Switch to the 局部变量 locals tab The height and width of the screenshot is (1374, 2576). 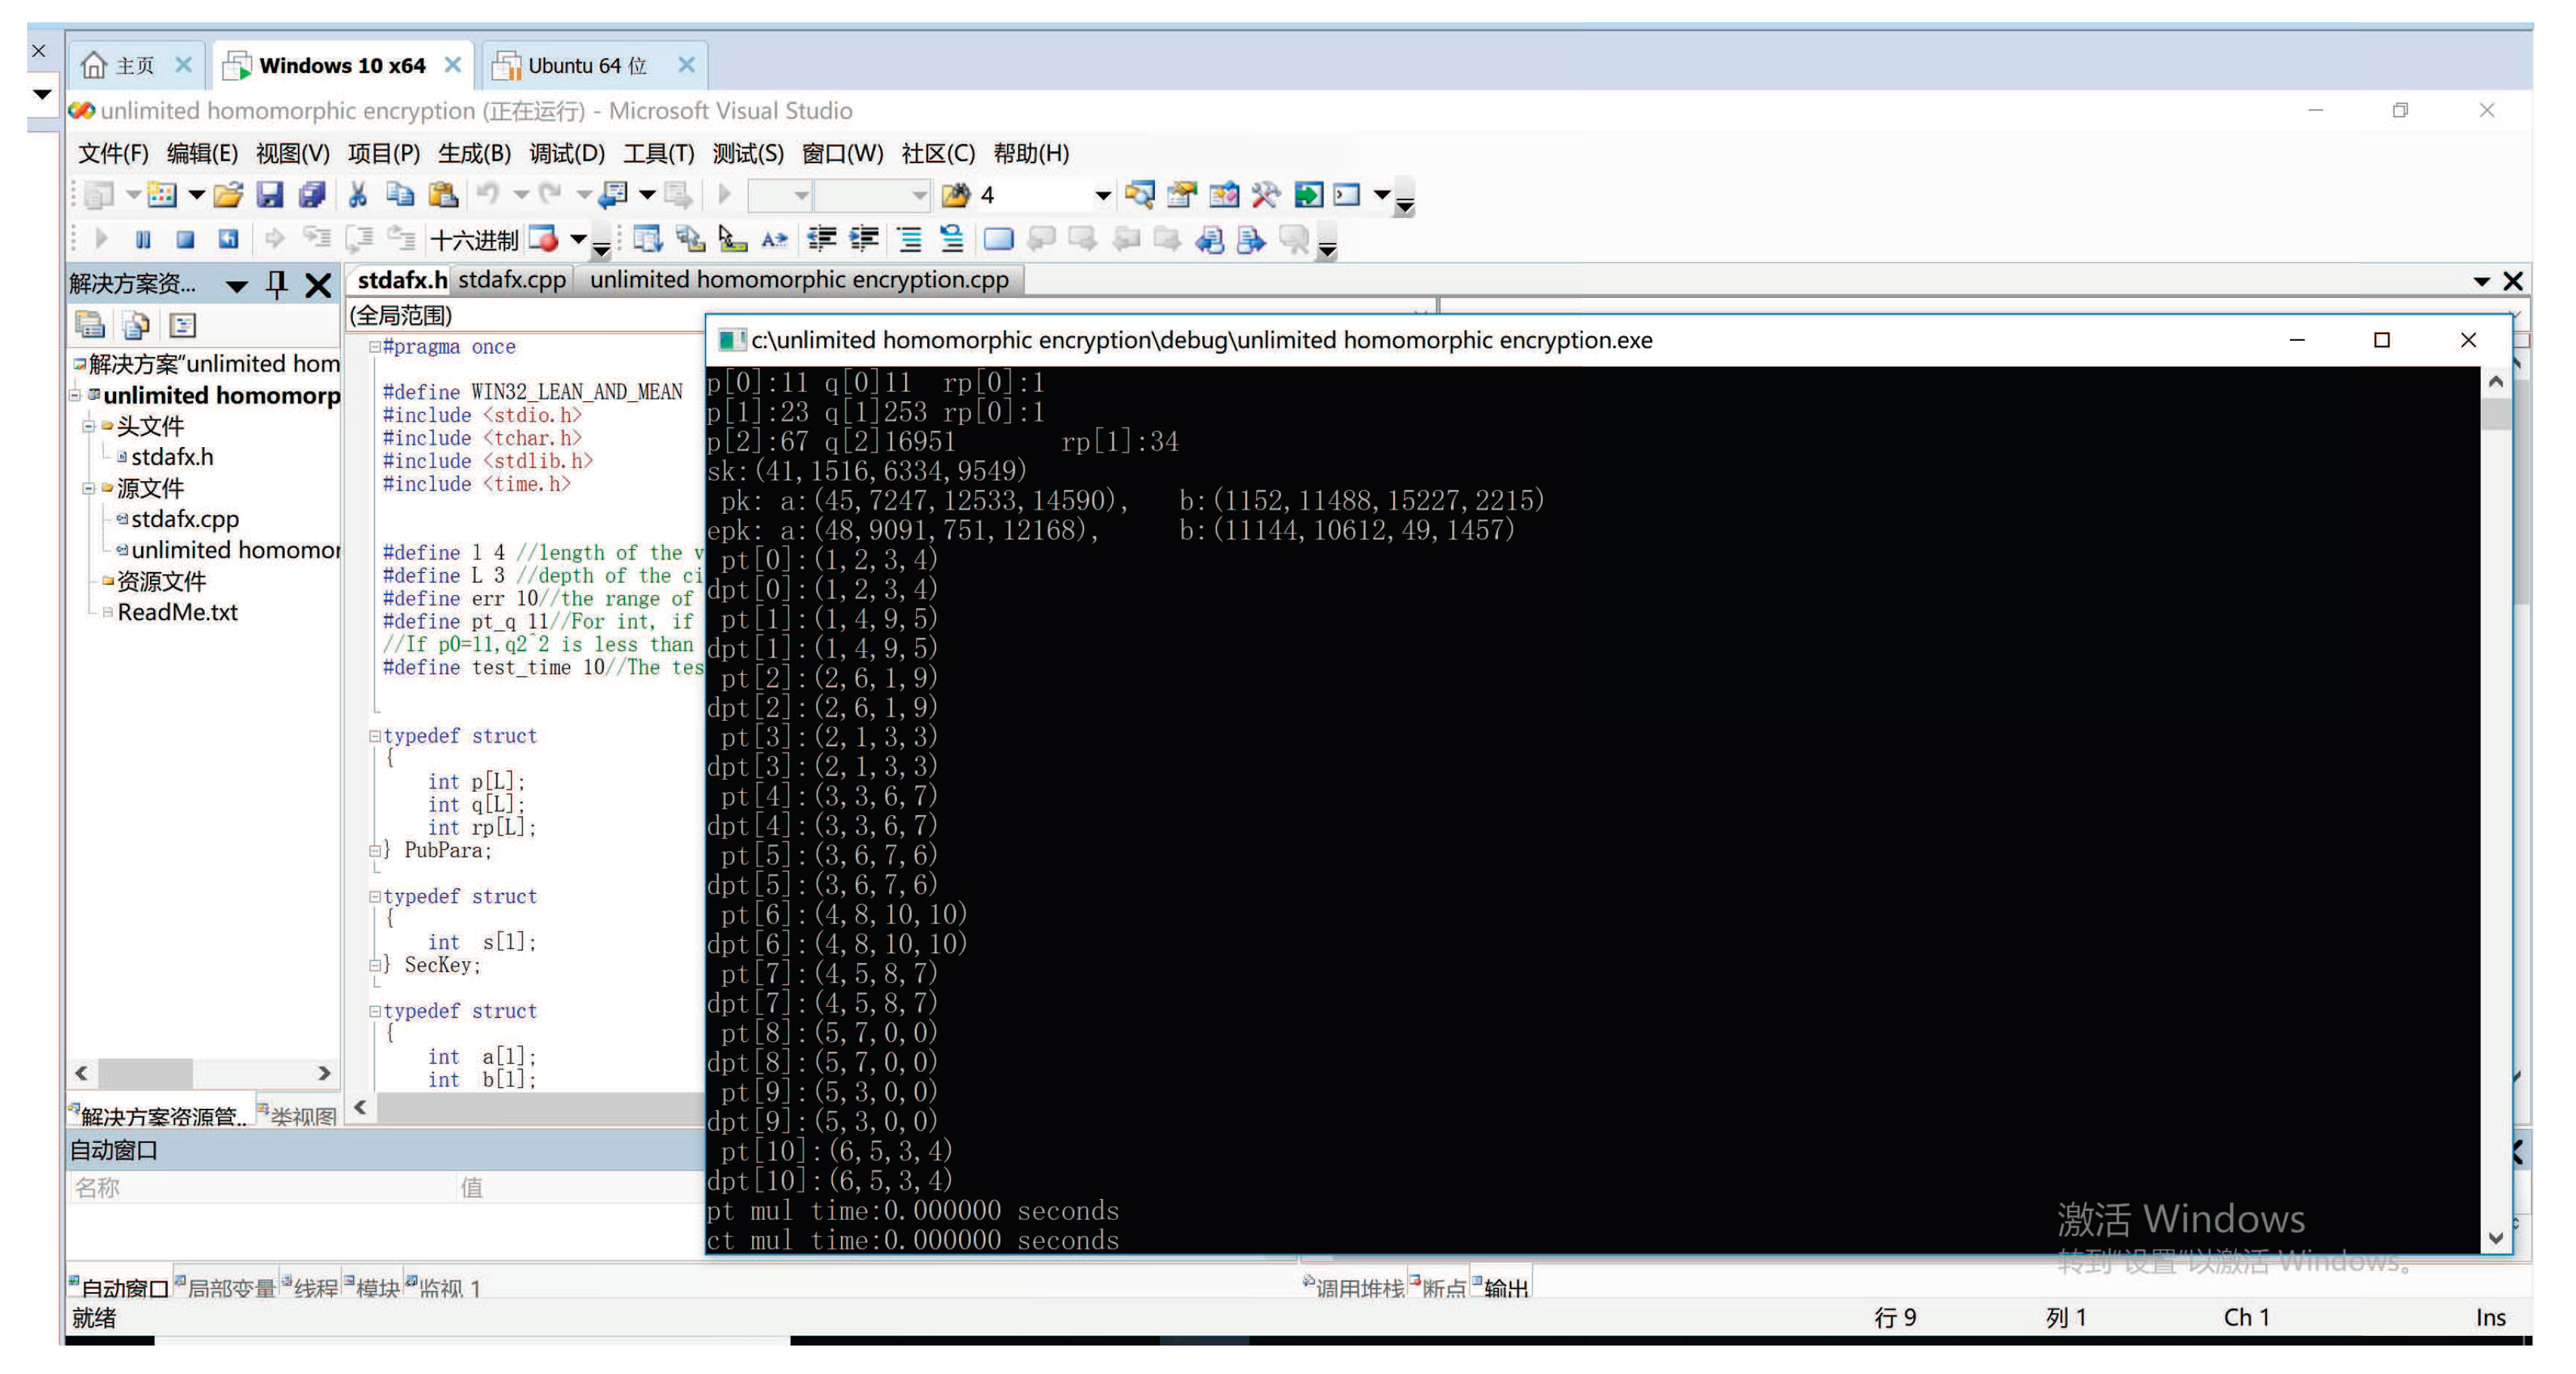pos(230,1288)
